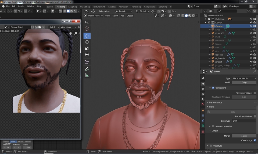Pick the 3D Cursor tool

click(87, 29)
